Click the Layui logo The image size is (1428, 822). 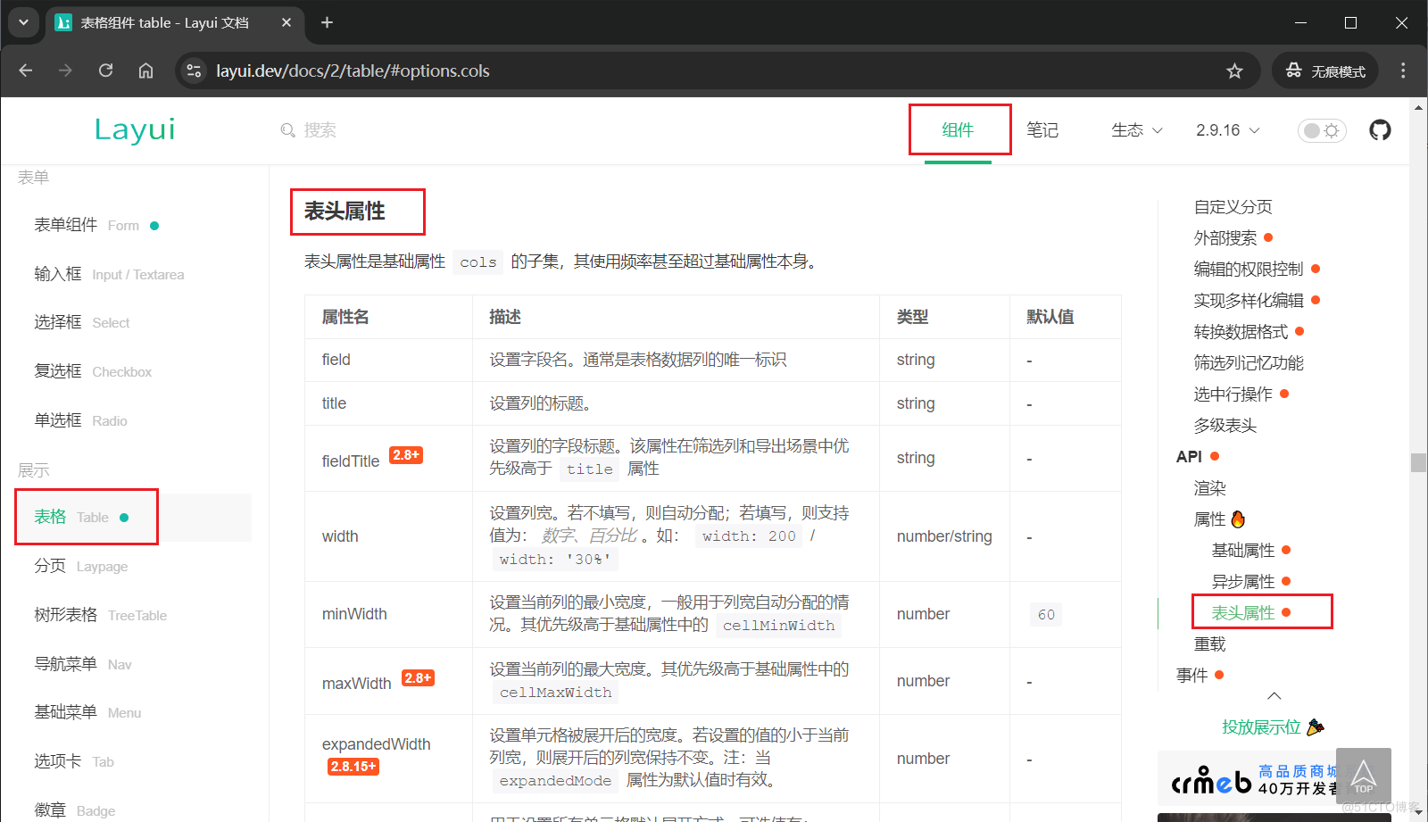[x=135, y=129]
